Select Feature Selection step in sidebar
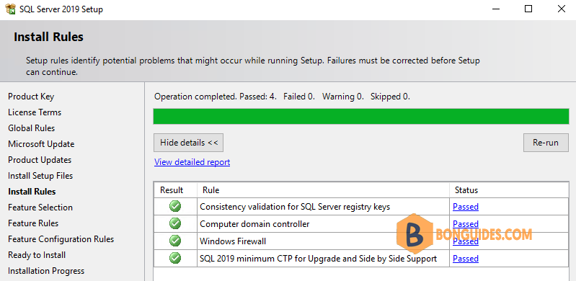This screenshot has width=576, height=281. [x=40, y=208]
